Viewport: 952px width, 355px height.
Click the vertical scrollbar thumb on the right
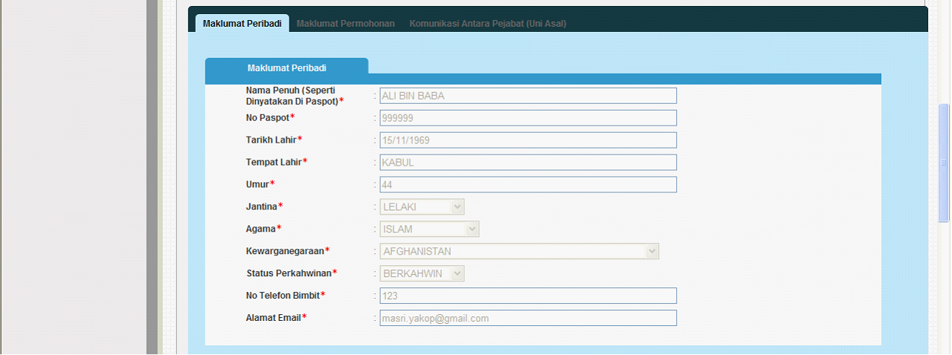tap(945, 163)
